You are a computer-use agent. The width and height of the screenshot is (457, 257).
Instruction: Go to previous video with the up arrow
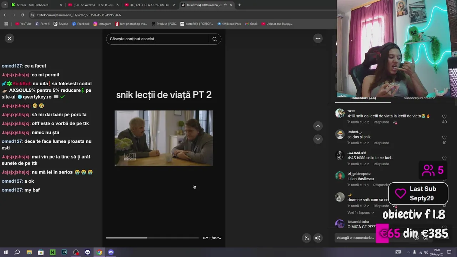pyautogui.click(x=318, y=126)
